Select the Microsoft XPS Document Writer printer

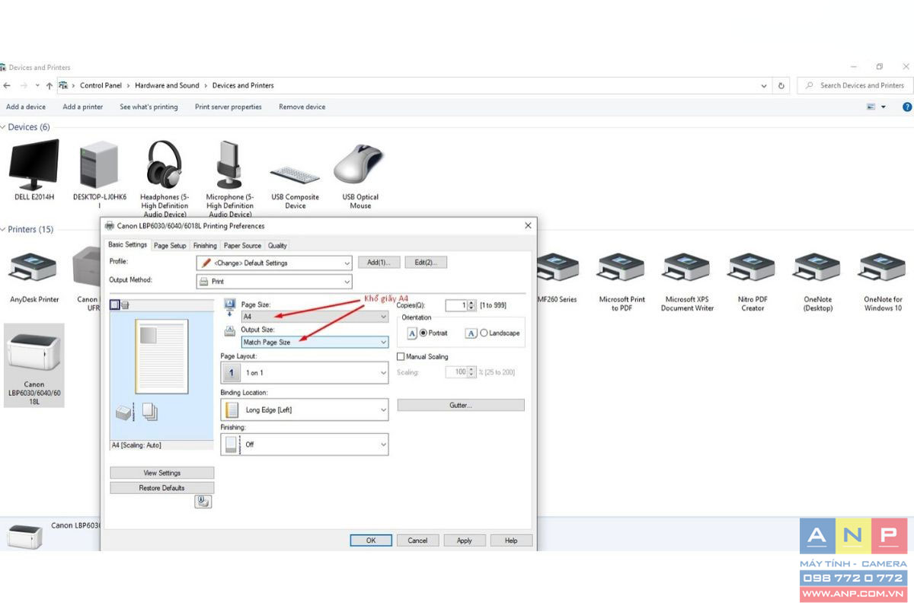(687, 282)
